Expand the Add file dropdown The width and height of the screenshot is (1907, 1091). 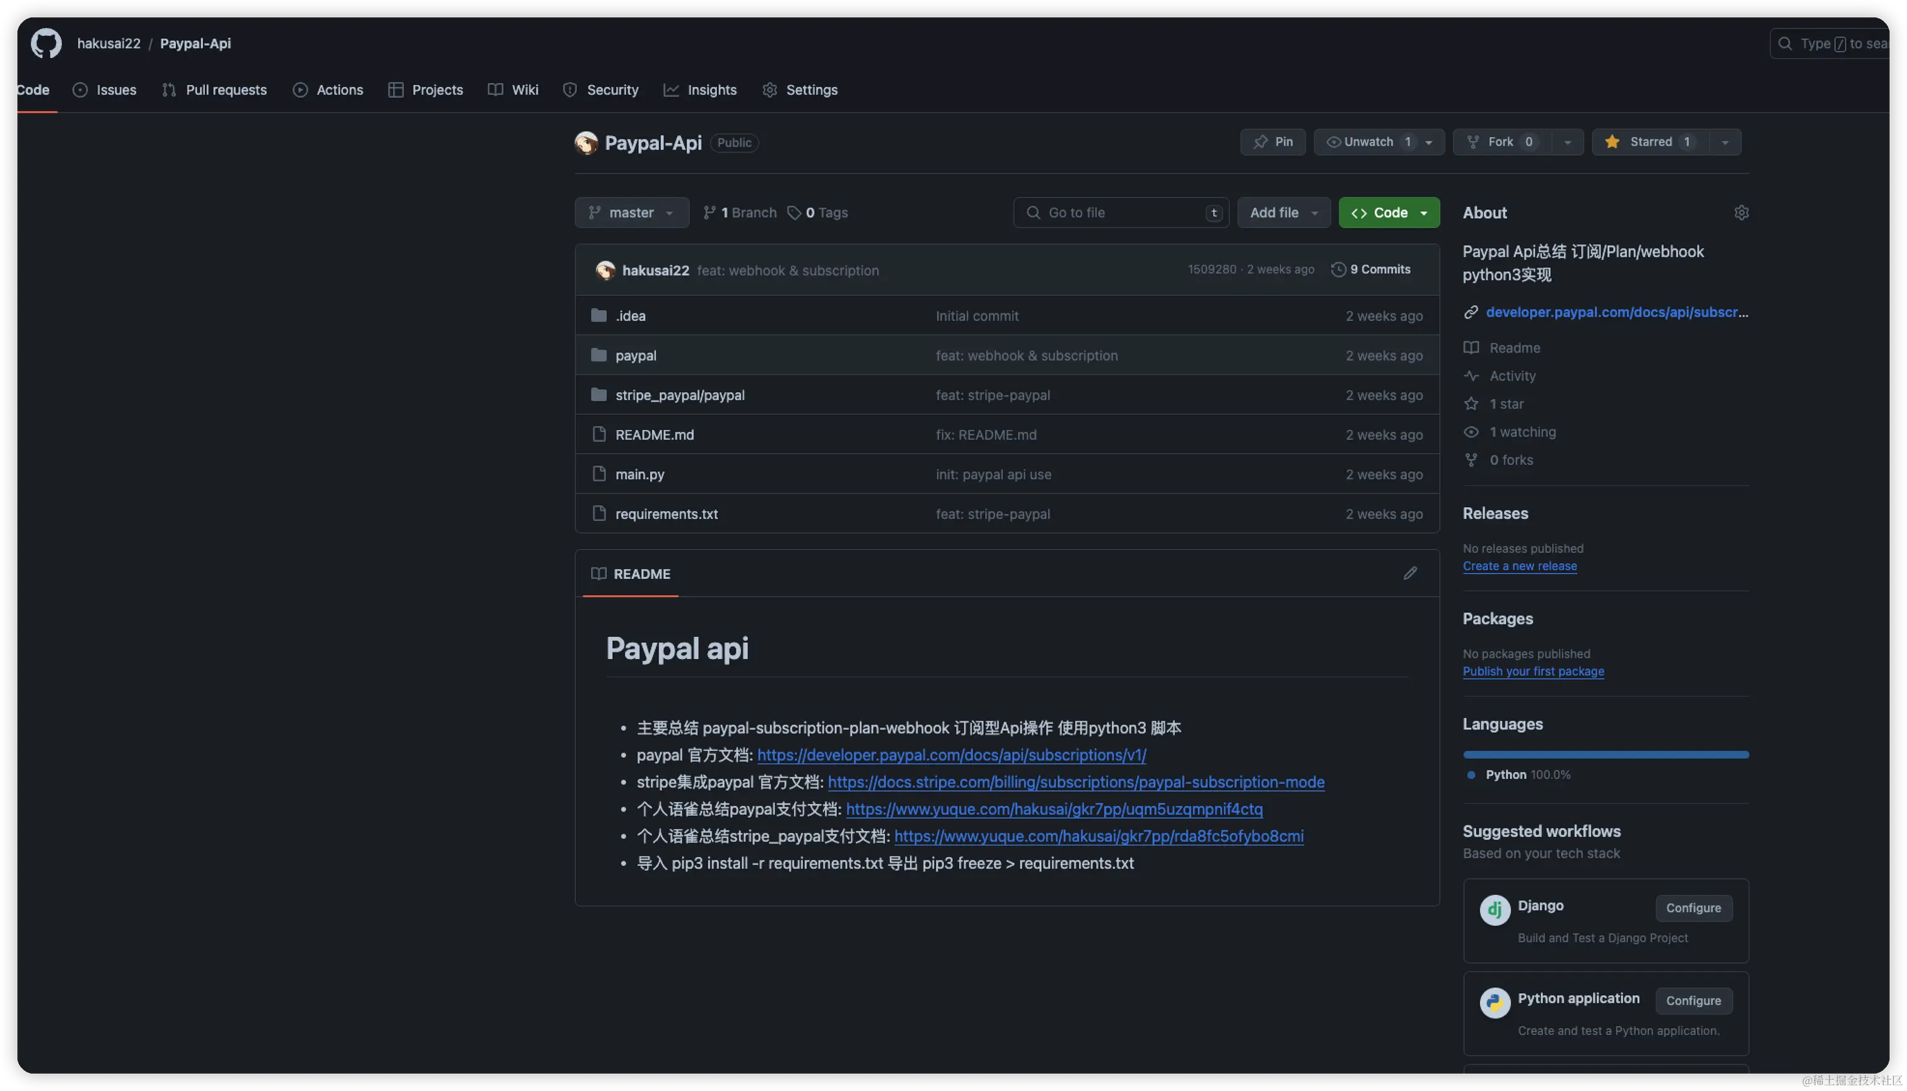pos(1283,213)
